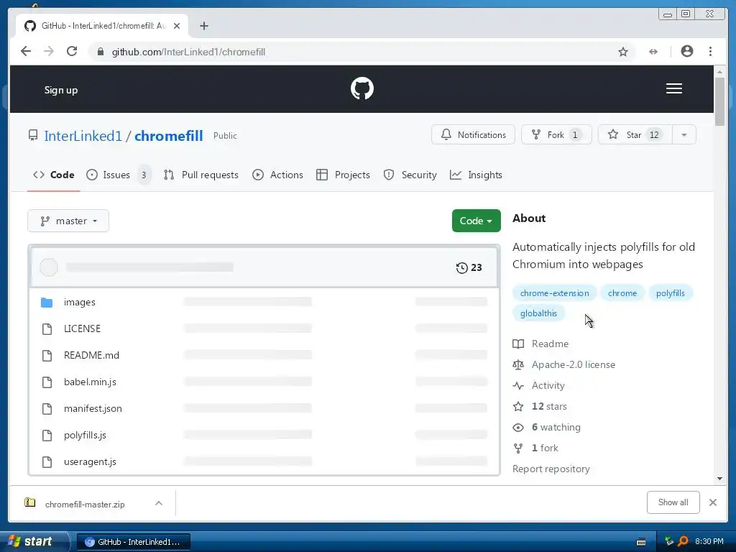
Task: Open InterLinked1 owner profile link
Action: (x=83, y=136)
